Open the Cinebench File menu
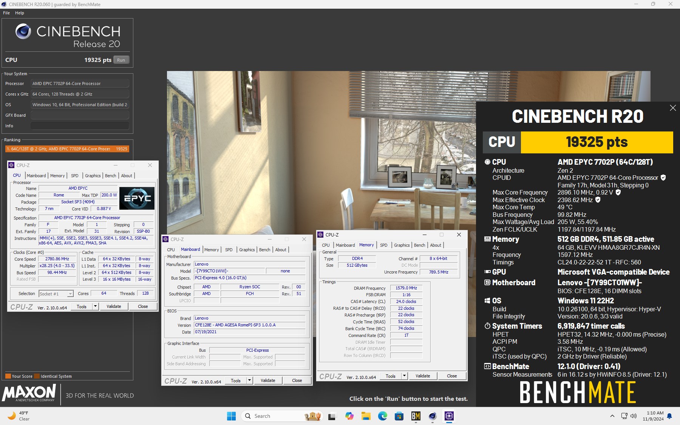Viewport: 680px width, 425px height. [x=6, y=13]
